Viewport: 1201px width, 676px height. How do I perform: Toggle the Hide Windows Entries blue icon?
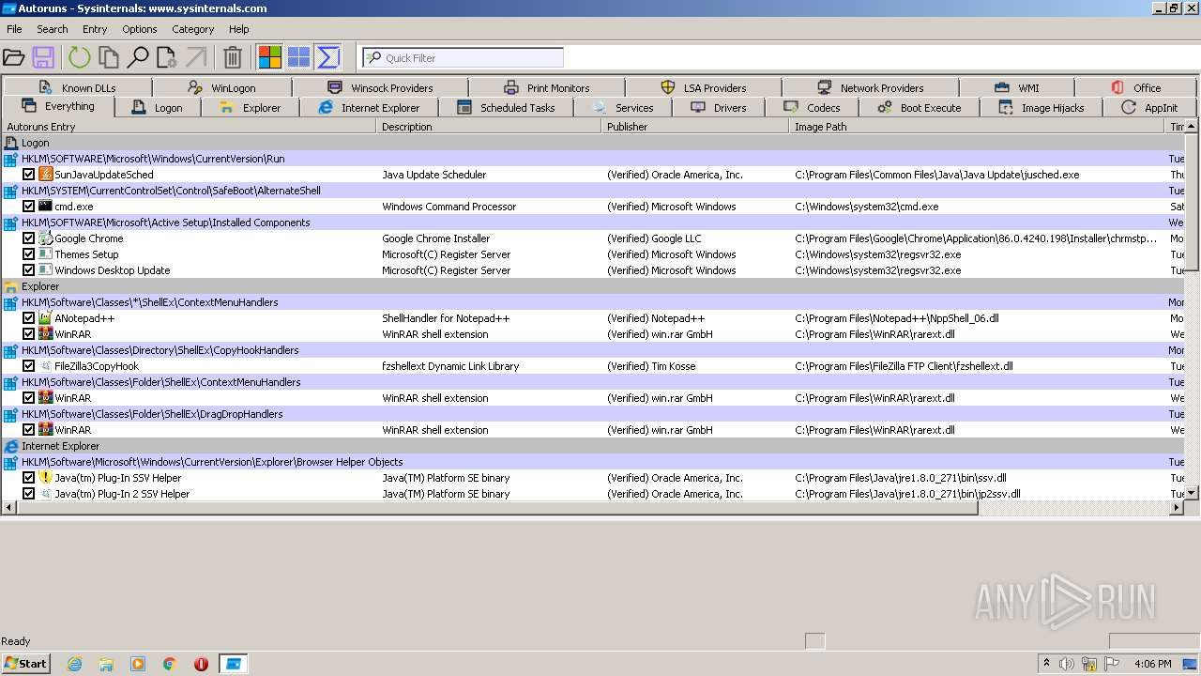click(299, 58)
